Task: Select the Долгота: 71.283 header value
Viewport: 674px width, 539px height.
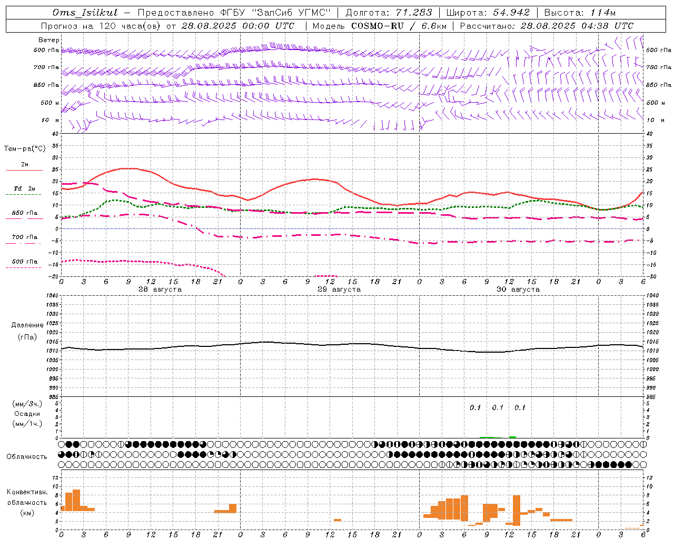Action: click(389, 13)
